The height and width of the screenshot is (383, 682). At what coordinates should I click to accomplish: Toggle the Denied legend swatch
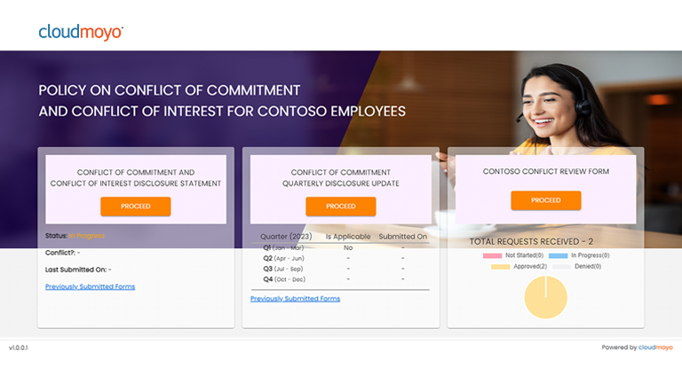click(561, 267)
